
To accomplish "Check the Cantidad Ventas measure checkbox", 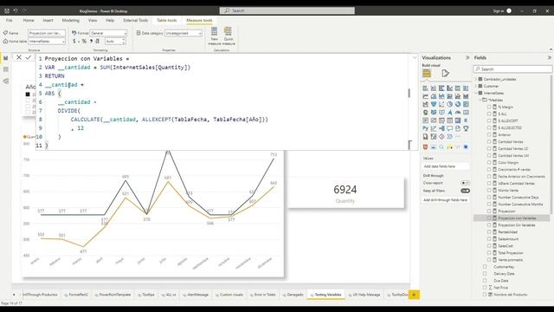I will coord(489,141).
